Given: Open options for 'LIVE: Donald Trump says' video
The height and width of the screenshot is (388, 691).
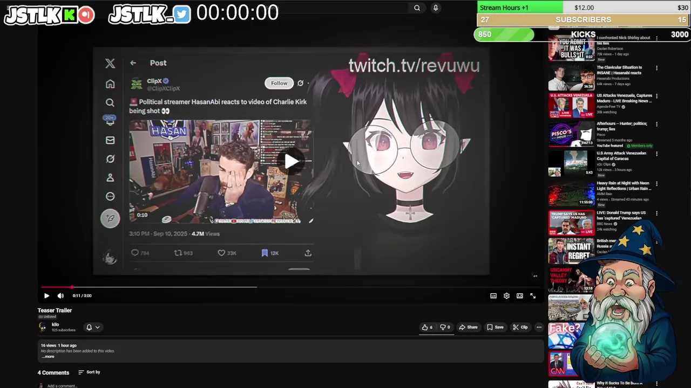Looking at the screenshot, I should click(656, 213).
